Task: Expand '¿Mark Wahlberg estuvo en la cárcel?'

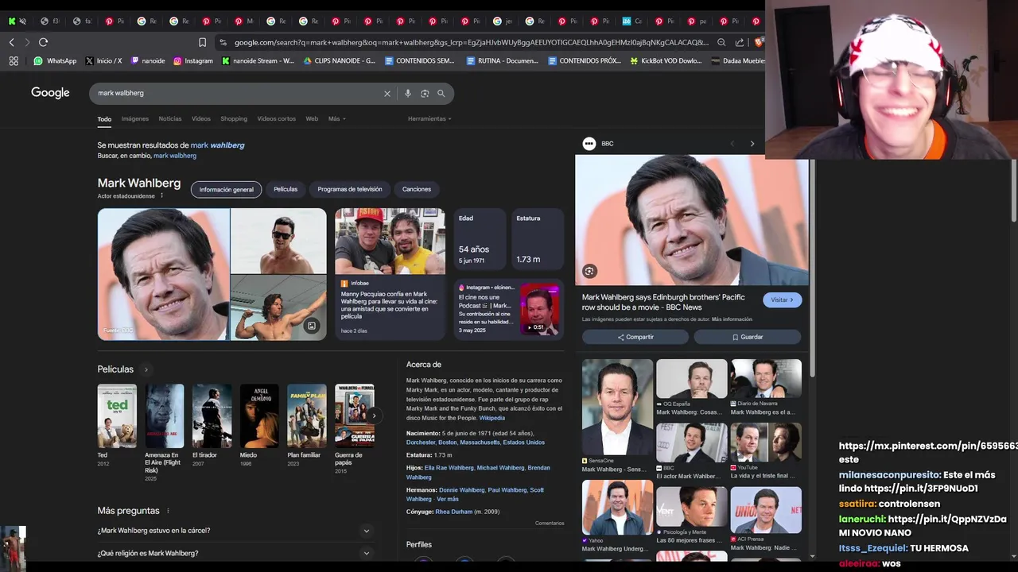Action: point(235,531)
